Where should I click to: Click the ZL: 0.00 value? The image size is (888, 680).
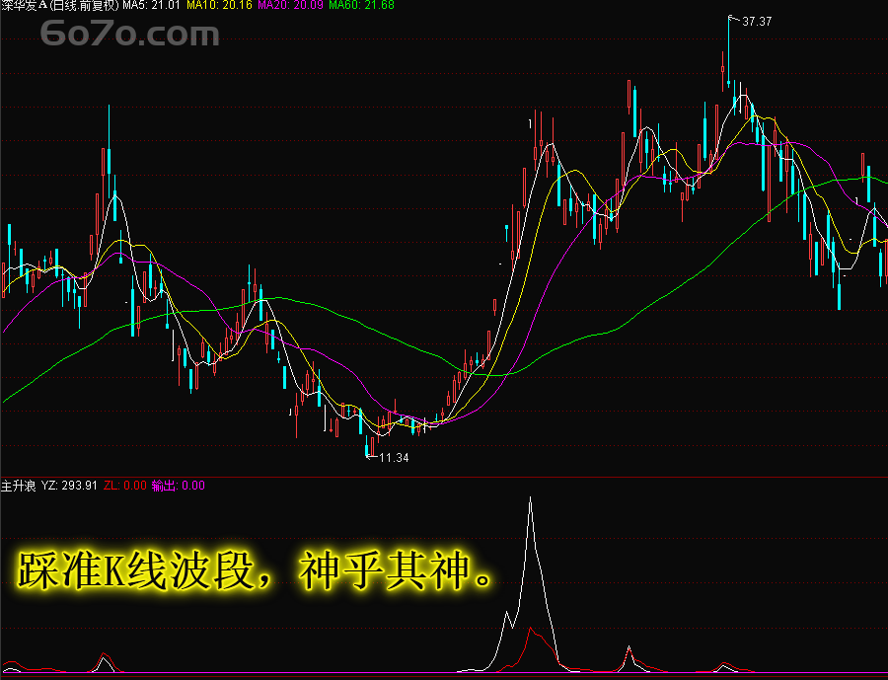coord(124,486)
